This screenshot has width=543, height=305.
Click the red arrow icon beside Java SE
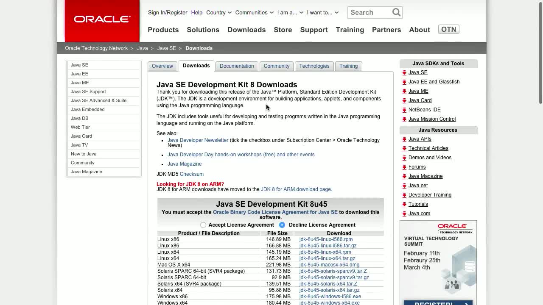click(x=404, y=72)
